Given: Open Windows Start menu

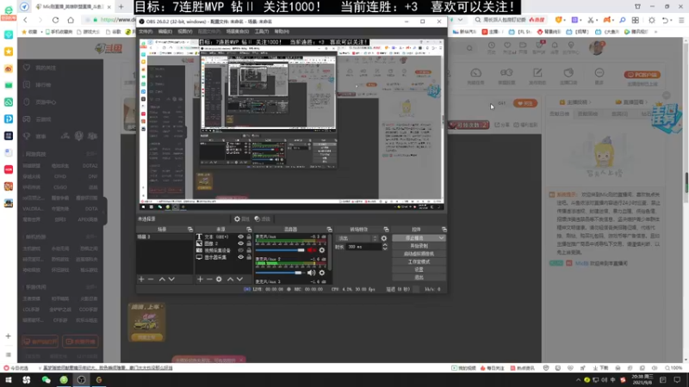Looking at the screenshot, I should 9,380.
